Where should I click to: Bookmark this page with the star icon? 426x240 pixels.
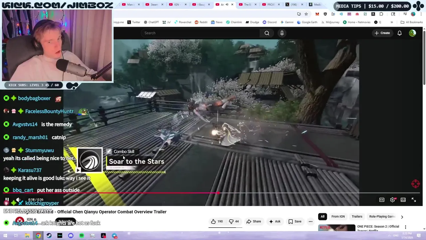click(306, 14)
